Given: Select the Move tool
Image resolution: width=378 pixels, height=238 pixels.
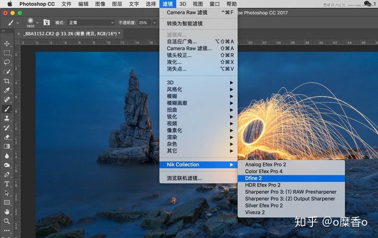Looking at the screenshot, I should click(7, 44).
